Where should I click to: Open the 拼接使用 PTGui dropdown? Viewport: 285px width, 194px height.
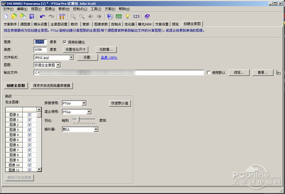tap(84, 103)
